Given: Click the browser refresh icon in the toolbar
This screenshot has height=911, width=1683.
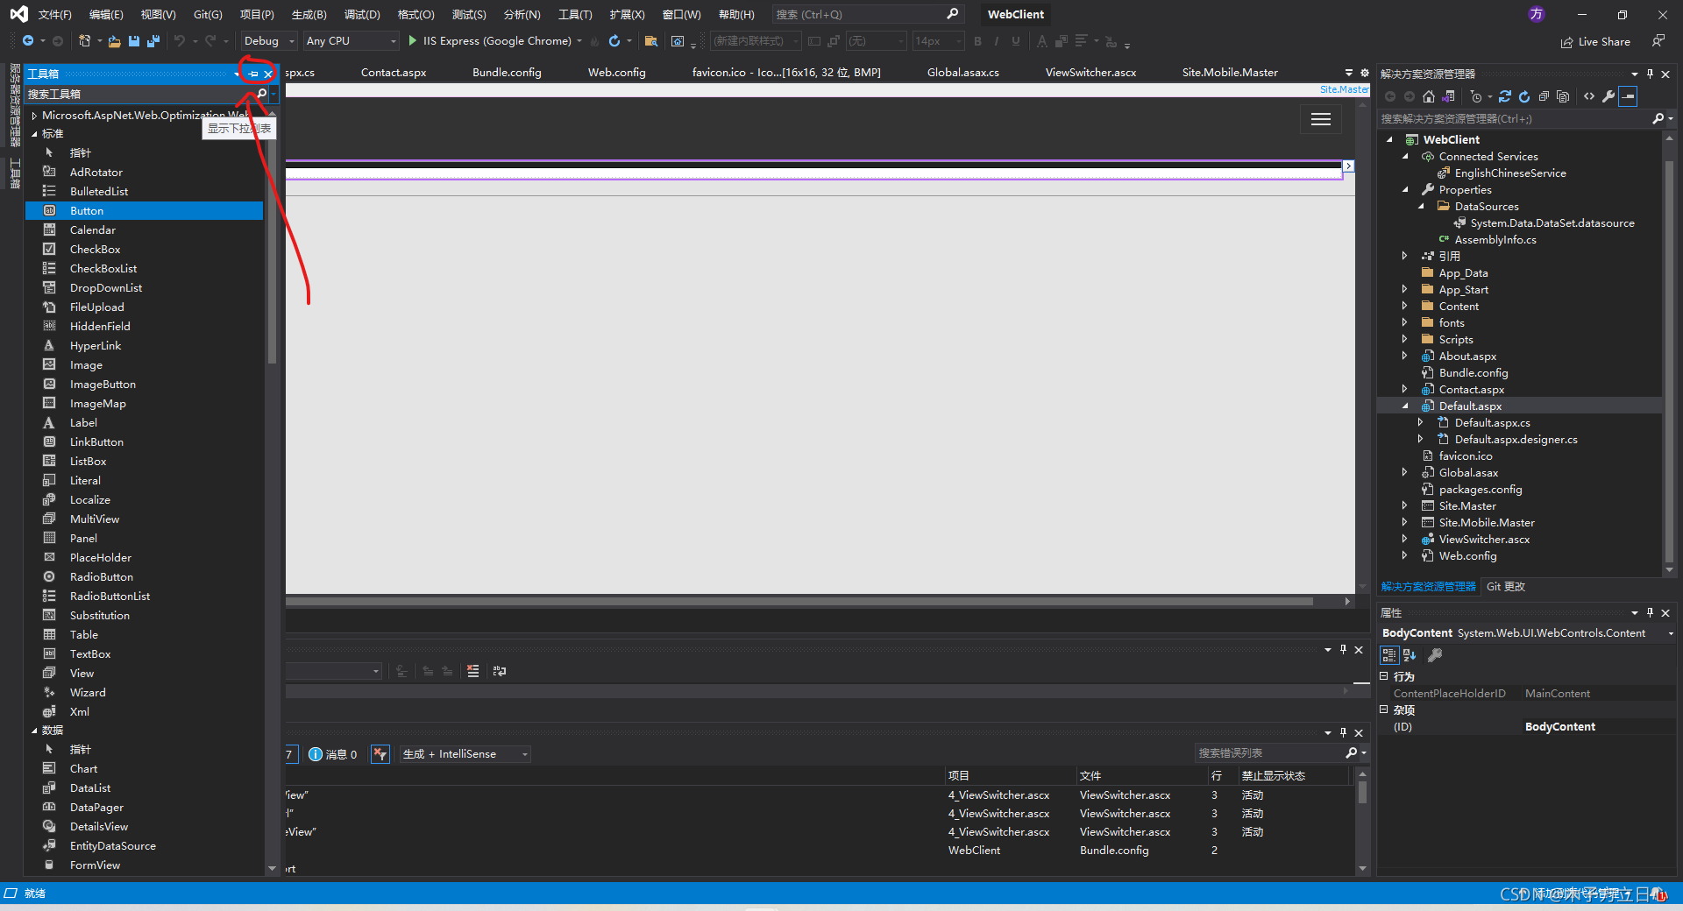Looking at the screenshot, I should tap(614, 41).
